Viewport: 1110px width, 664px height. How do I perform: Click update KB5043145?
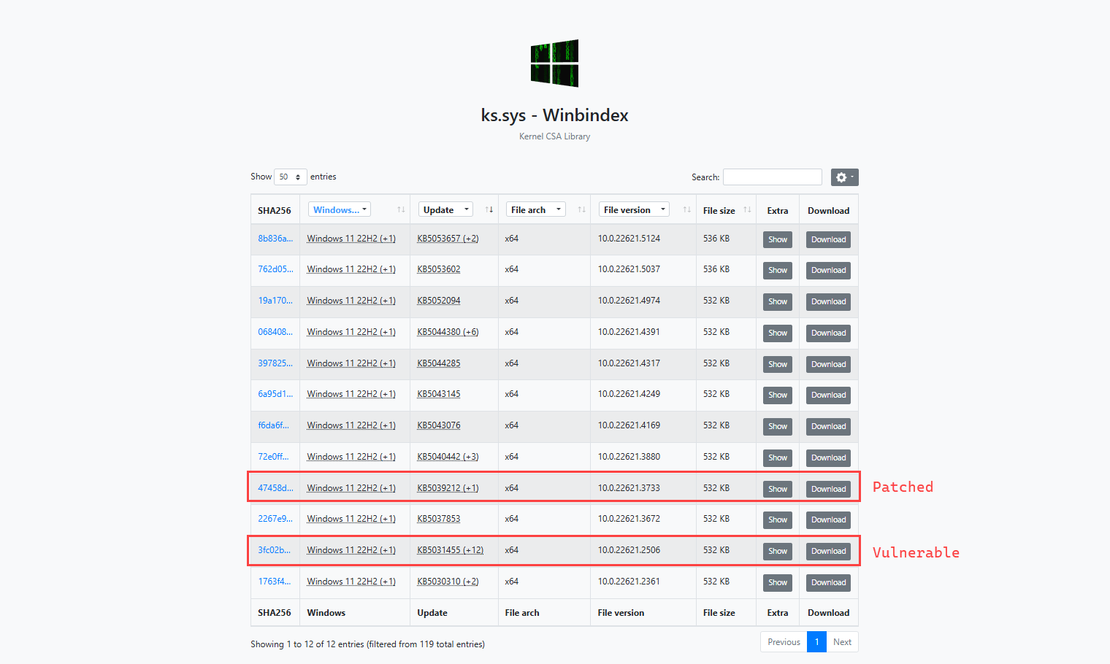[x=439, y=394]
